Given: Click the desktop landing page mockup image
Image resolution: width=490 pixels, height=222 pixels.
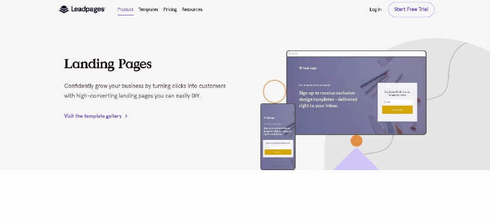Looking at the screenshot, I should tap(356, 93).
